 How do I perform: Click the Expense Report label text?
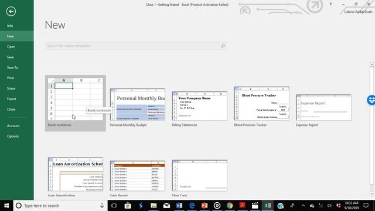(x=307, y=125)
